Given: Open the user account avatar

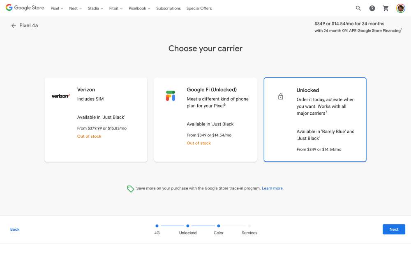Looking at the screenshot, I should point(400,8).
